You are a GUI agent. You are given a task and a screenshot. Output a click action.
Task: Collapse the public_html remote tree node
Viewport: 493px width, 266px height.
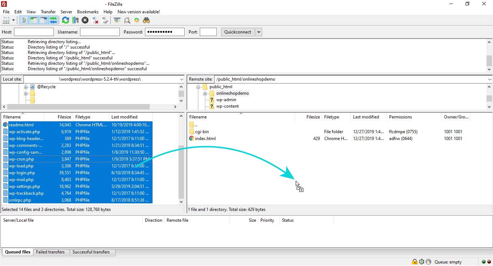[198, 87]
